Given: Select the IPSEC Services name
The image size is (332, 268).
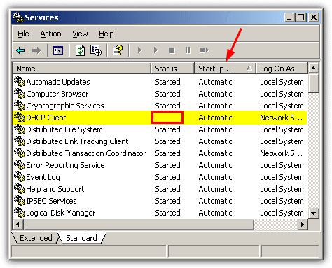Looking at the screenshot, I should [x=51, y=201].
